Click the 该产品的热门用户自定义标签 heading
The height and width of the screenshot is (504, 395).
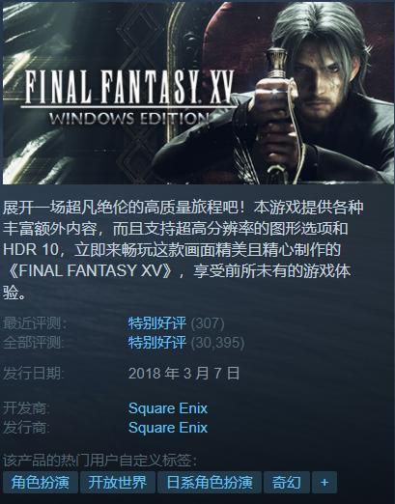point(100,461)
